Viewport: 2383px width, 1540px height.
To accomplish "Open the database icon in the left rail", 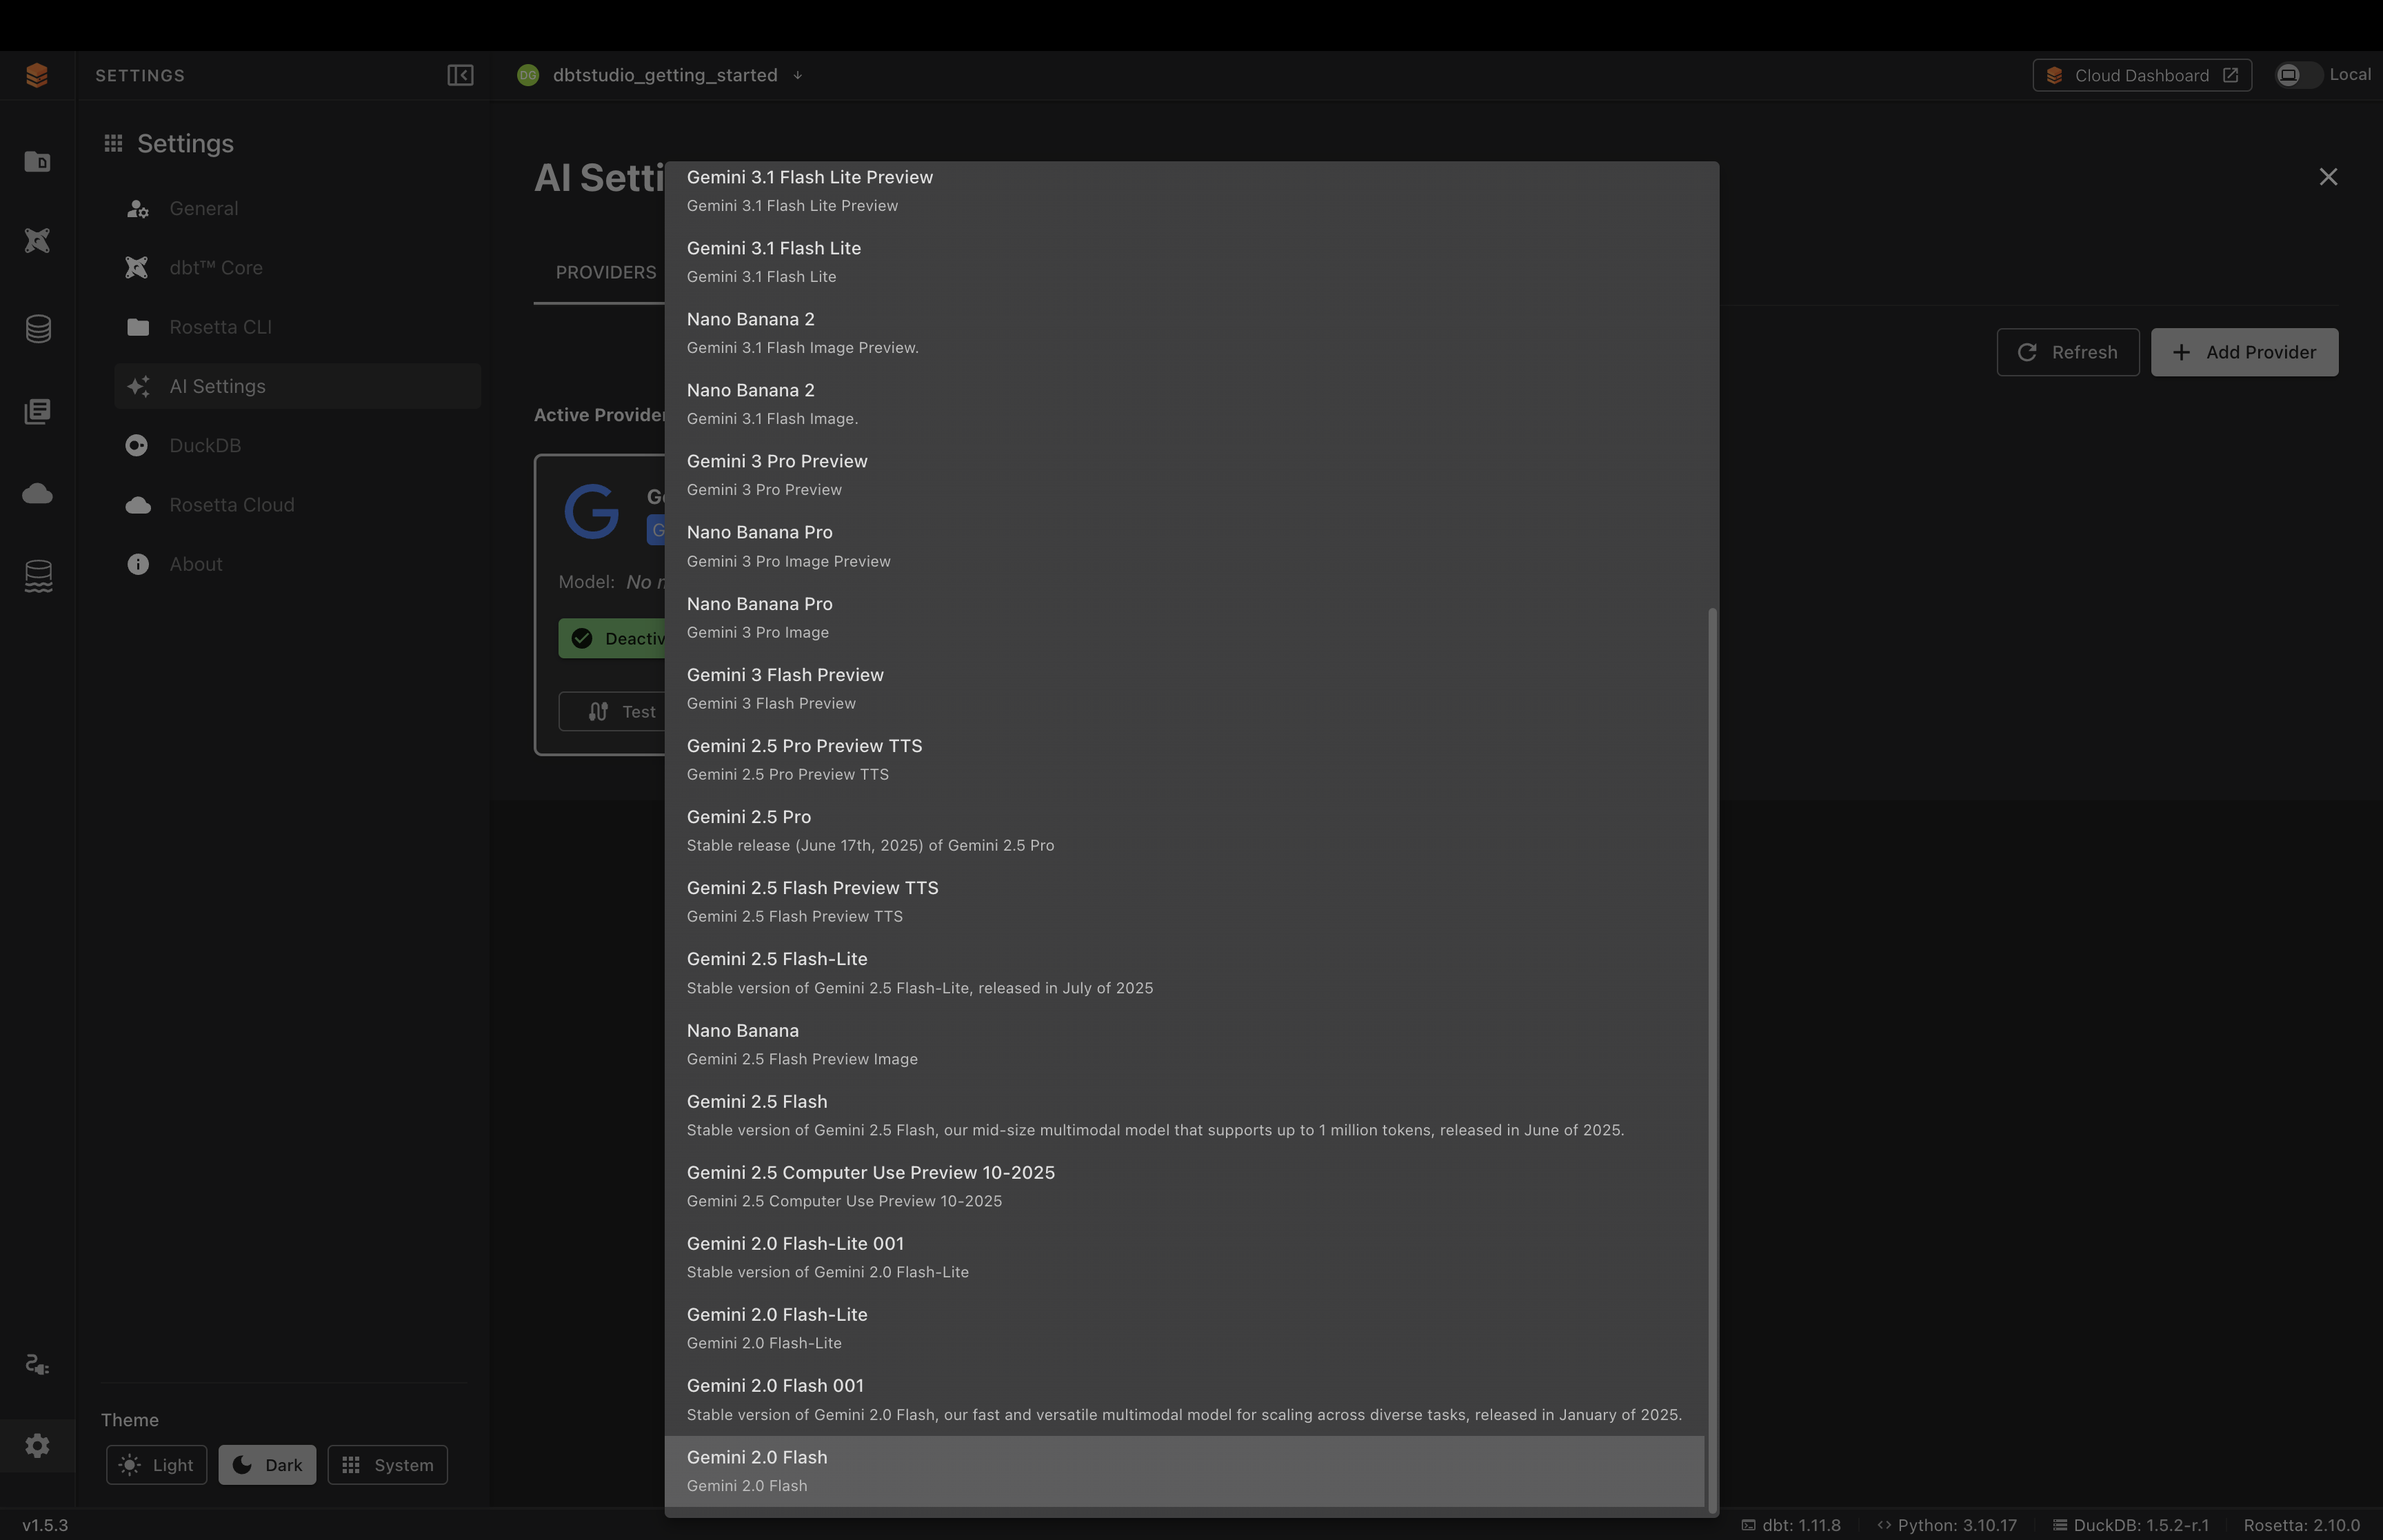I will point(38,329).
